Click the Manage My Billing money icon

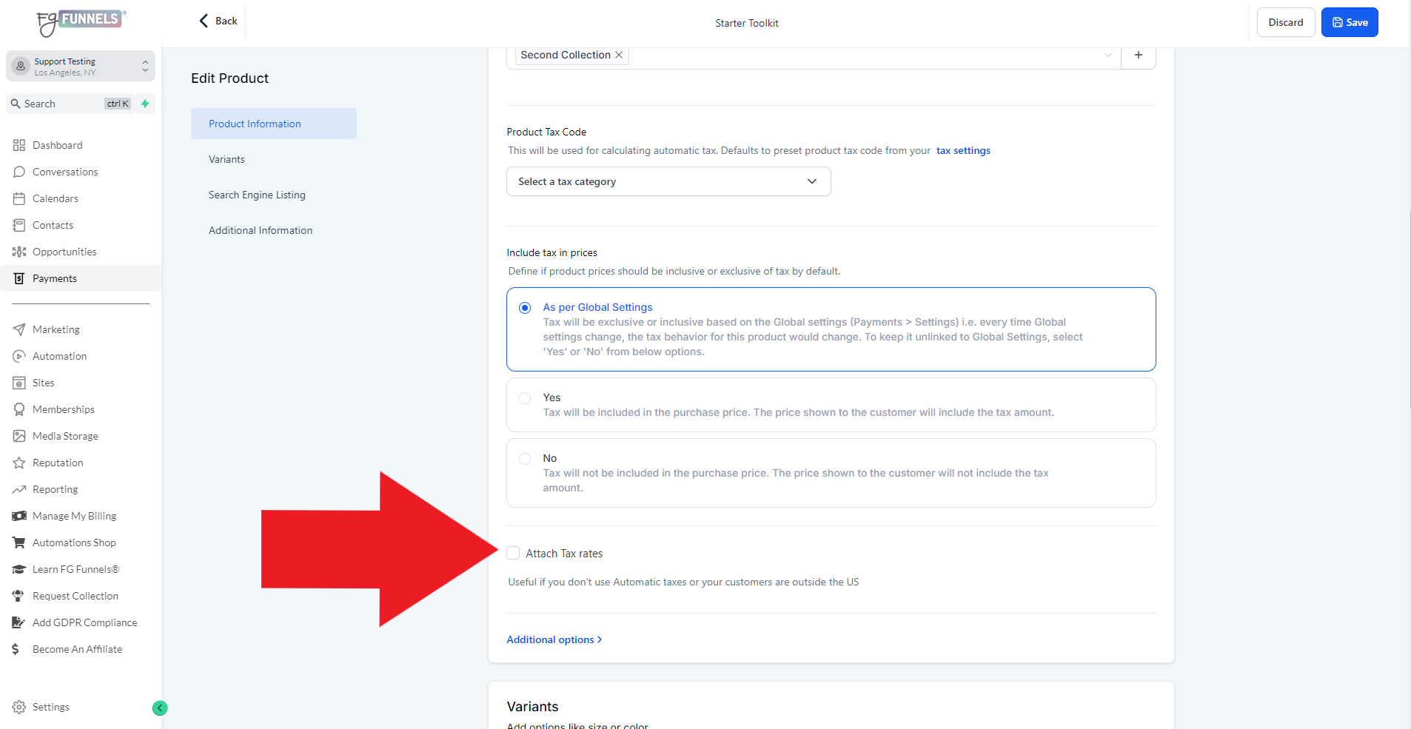[x=19, y=516]
